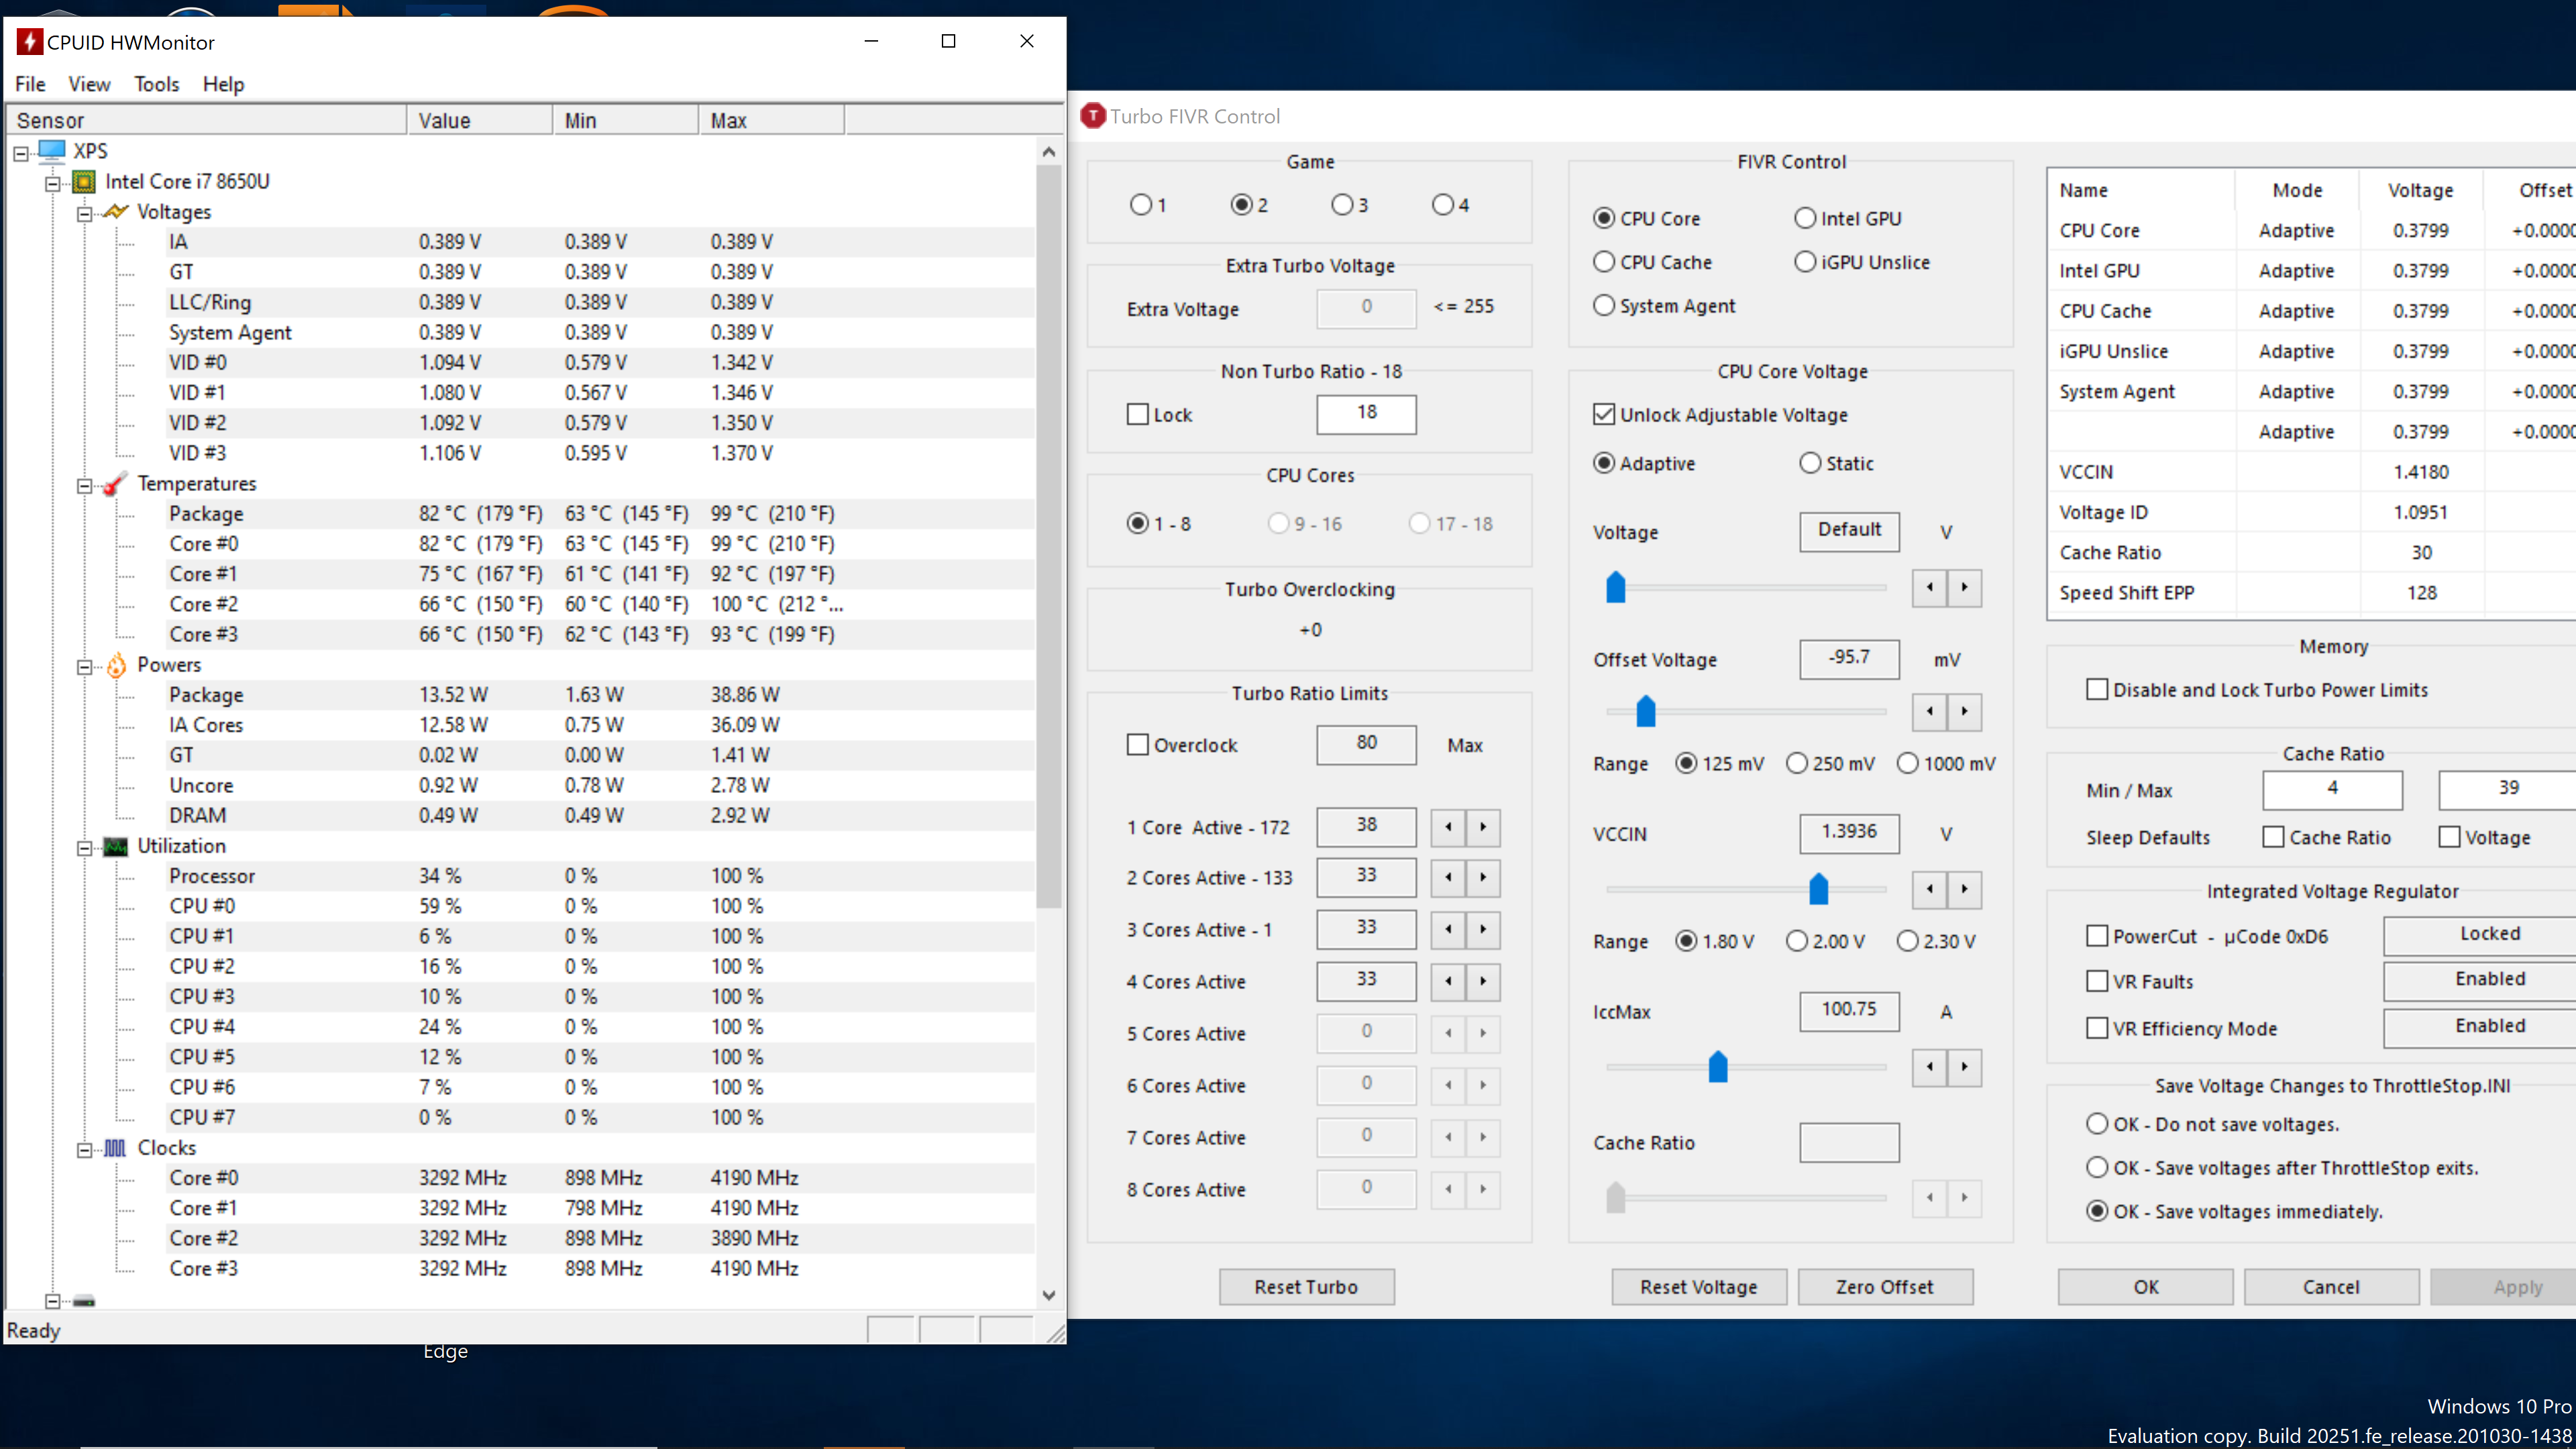
Task: Enable the Overclock checkbox
Action: 1137,745
